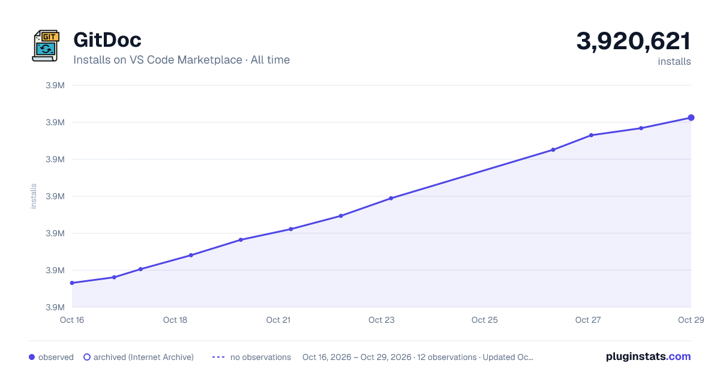The height and width of the screenshot is (378, 720).
Task: Click the hollow 'archived' legend circle
Action: pos(87,357)
